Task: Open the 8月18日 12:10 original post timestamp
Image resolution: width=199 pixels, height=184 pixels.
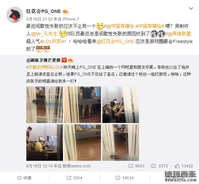Action: coord(39,166)
